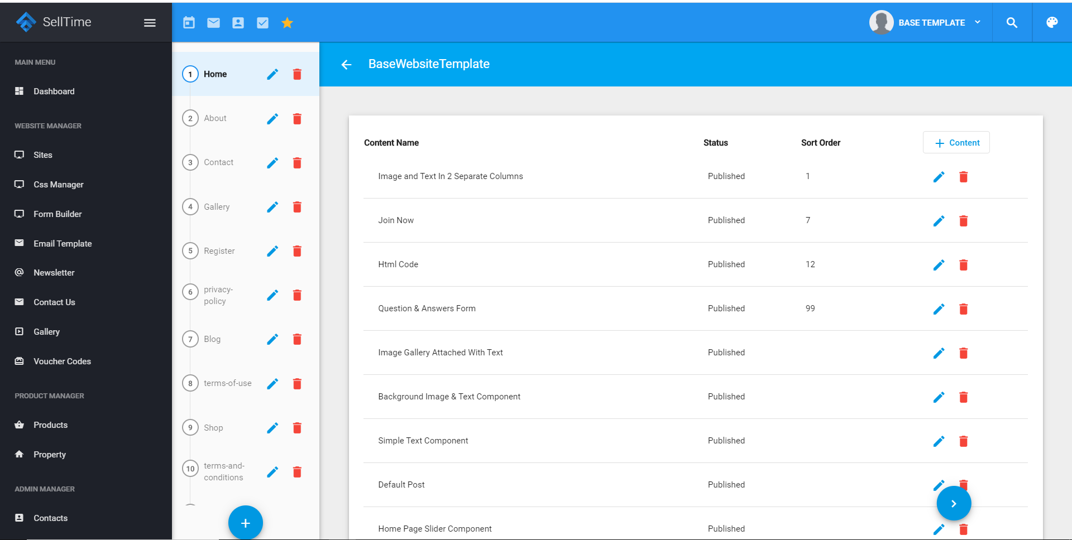1072x540 pixels.
Task: Expand the BASE TEMPLATE user dropdown
Action: click(x=926, y=23)
